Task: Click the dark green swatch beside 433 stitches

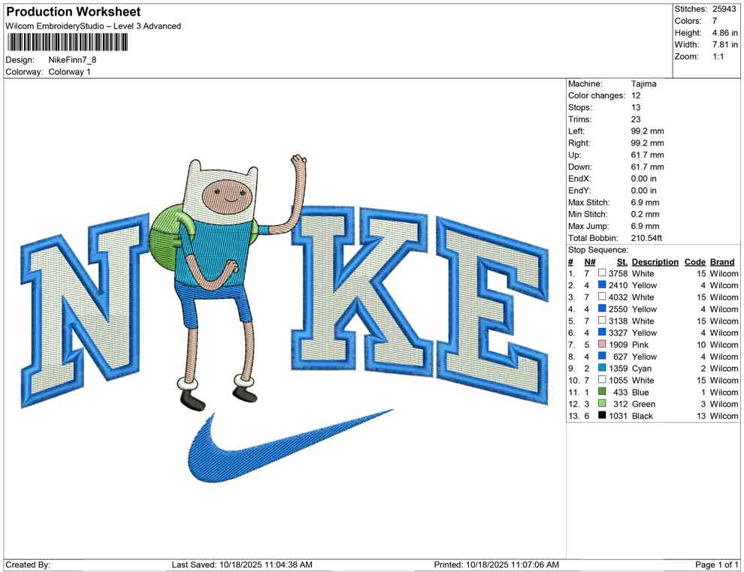Action: point(602,391)
